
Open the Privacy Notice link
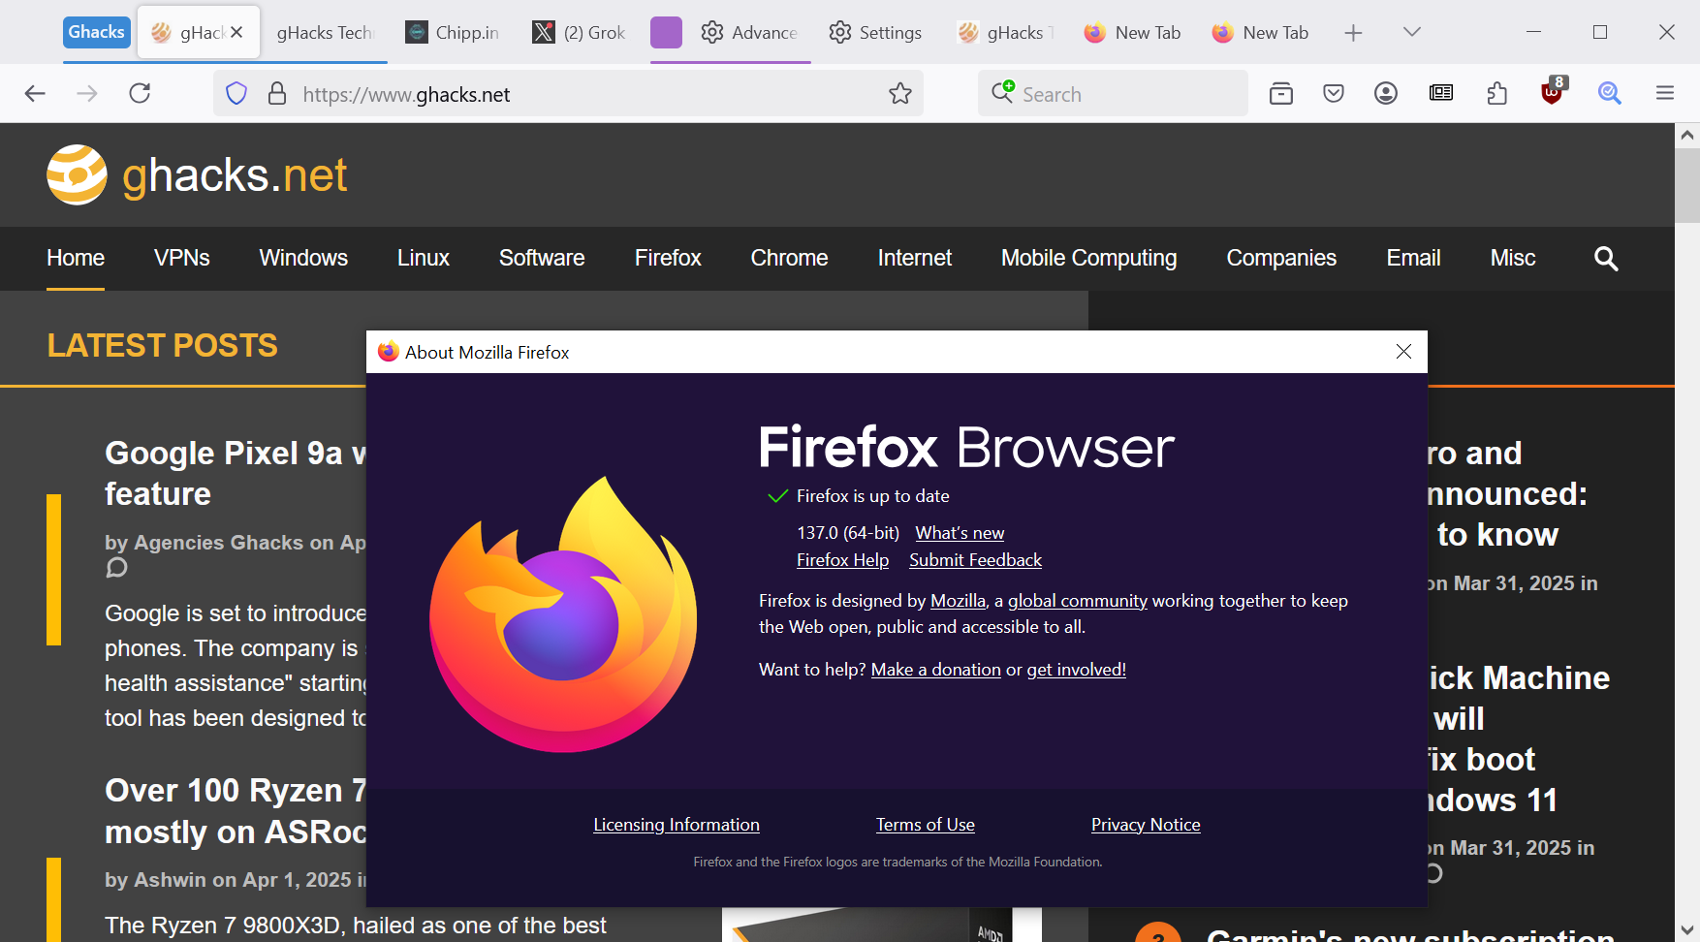(1145, 825)
